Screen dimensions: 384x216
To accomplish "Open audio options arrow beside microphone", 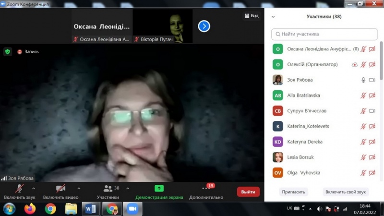I will (34, 189).
